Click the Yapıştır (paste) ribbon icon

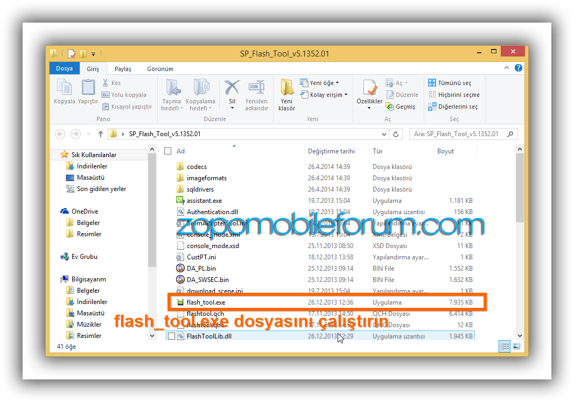[x=88, y=88]
